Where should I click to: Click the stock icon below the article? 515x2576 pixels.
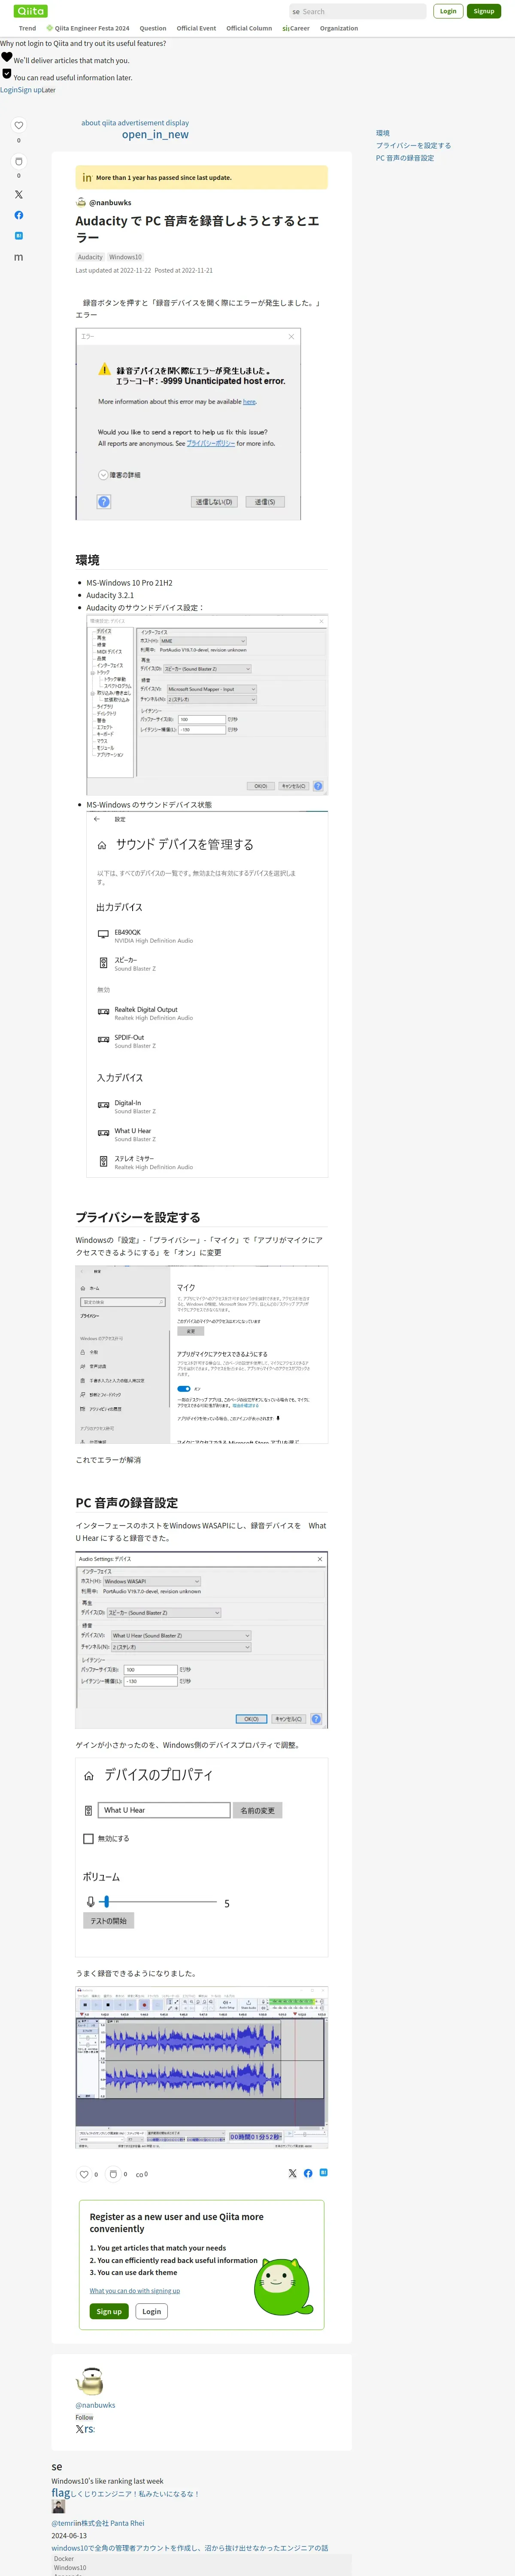tap(113, 2174)
